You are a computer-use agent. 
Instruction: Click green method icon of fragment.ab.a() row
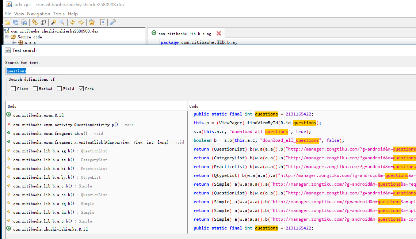9,133
